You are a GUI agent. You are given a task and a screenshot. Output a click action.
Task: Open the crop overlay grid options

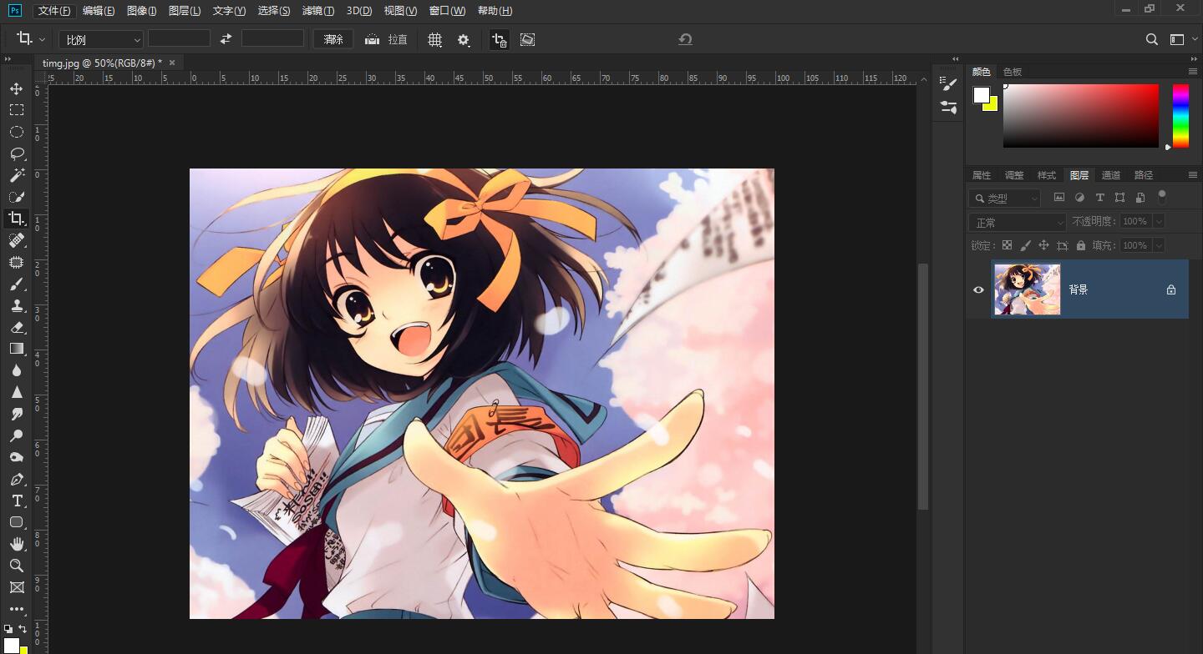[x=435, y=39]
